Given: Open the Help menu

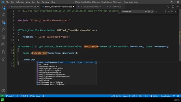Looking at the screenshot, I should (x=53, y=2).
